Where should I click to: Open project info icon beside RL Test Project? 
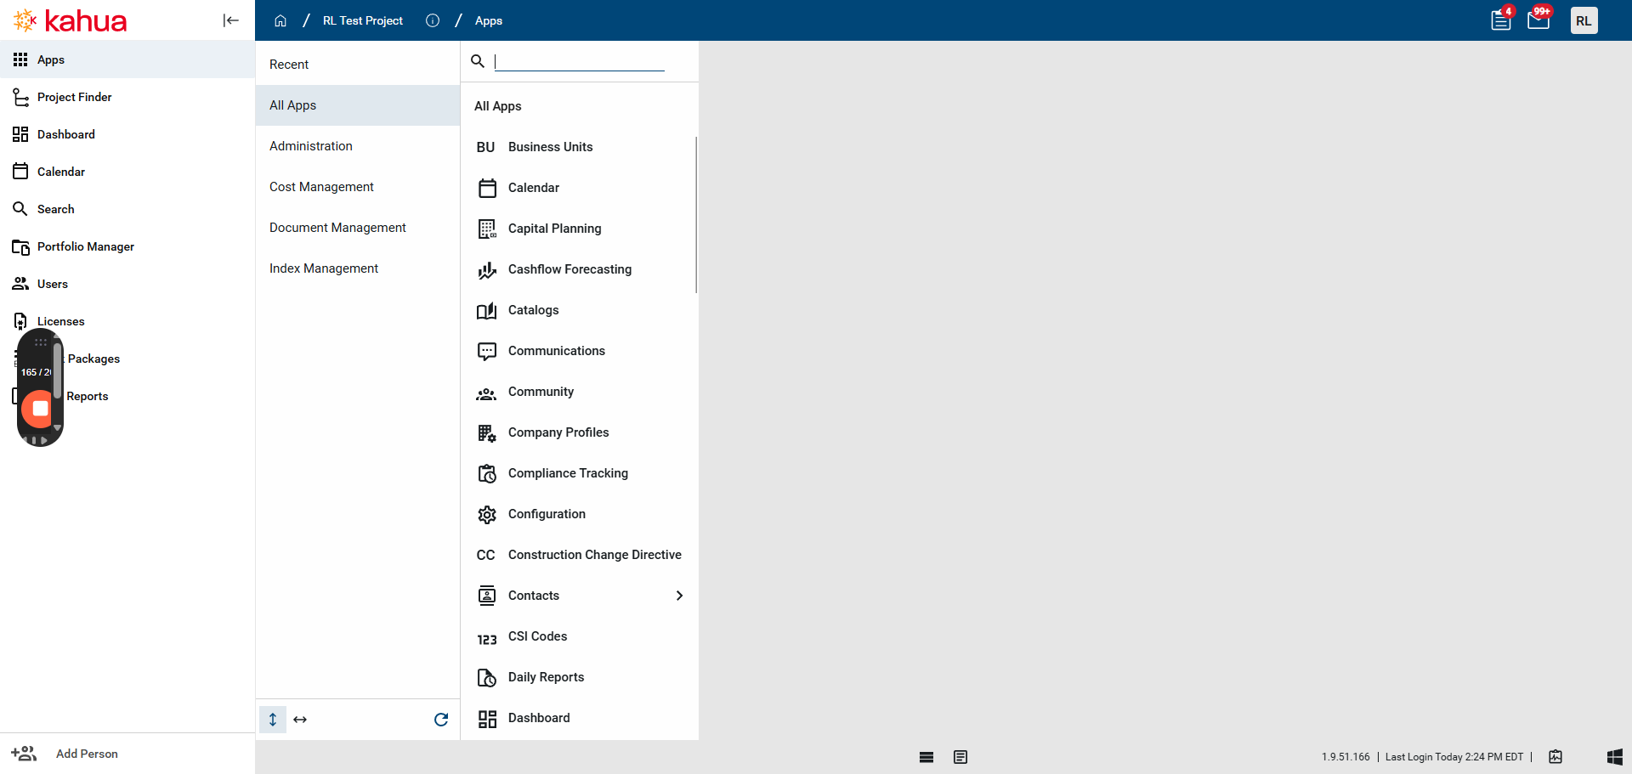433,20
